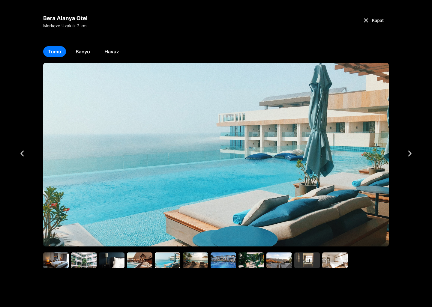The image size is (432, 307).
Task: Select the hotel balcony courtyard thumbnail
Action: pos(84,260)
